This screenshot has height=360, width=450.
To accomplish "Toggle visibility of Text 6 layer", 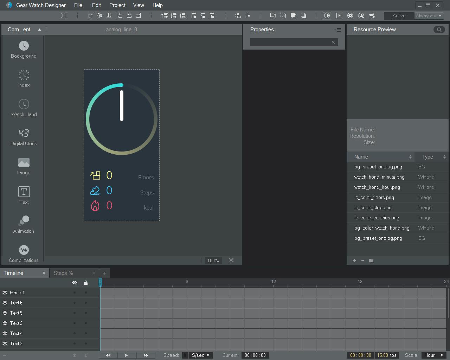I will pos(75,303).
